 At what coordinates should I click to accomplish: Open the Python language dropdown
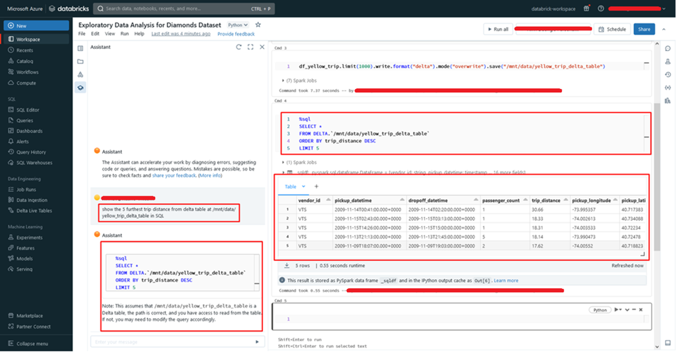click(238, 25)
